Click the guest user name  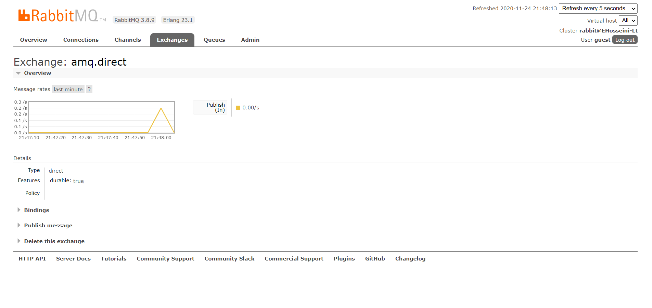602,40
